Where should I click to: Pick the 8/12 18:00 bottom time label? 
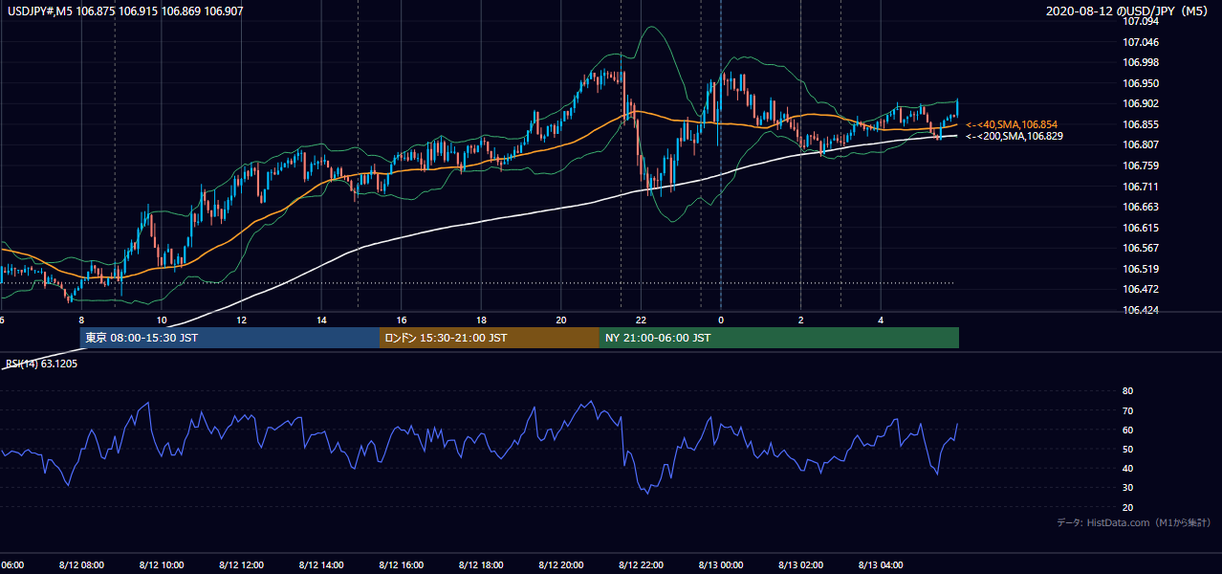coord(481,565)
